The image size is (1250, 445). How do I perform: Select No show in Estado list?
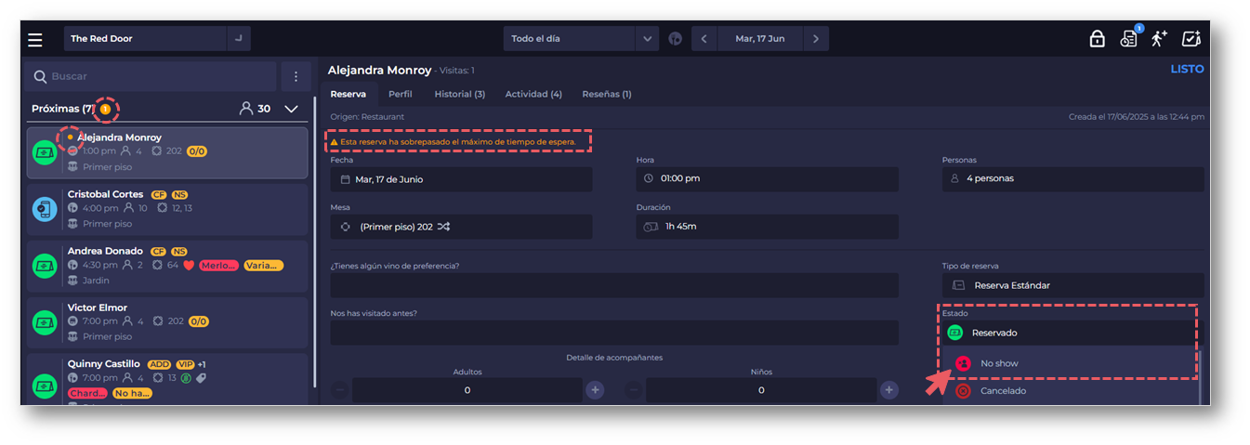(x=1069, y=363)
